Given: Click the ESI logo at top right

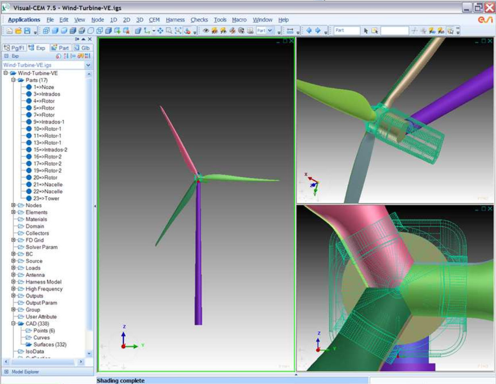Looking at the screenshot, I should coord(485,20).
